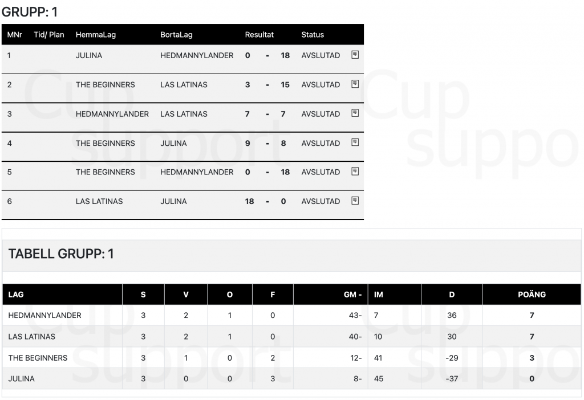The image size is (584, 400).
Task: Click the HemmaLag column header
Action: (96, 35)
